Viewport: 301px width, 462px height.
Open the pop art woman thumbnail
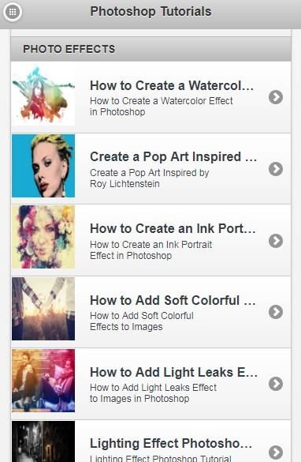[43, 166]
